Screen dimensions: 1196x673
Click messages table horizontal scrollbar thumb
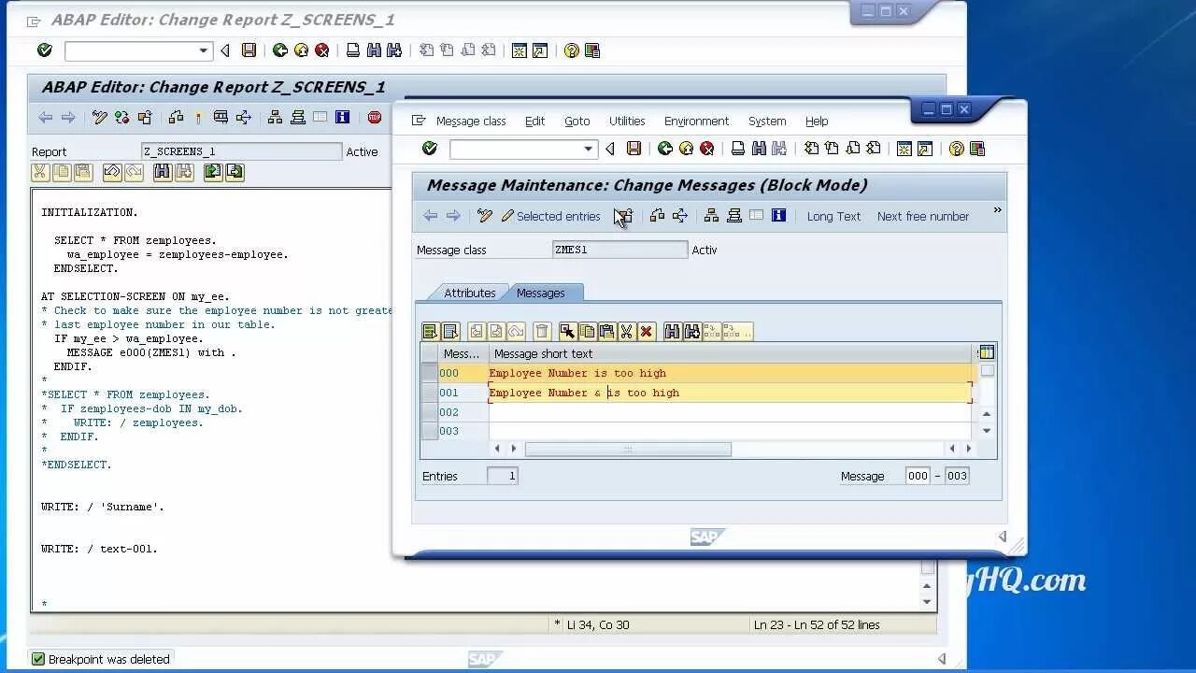coord(628,449)
